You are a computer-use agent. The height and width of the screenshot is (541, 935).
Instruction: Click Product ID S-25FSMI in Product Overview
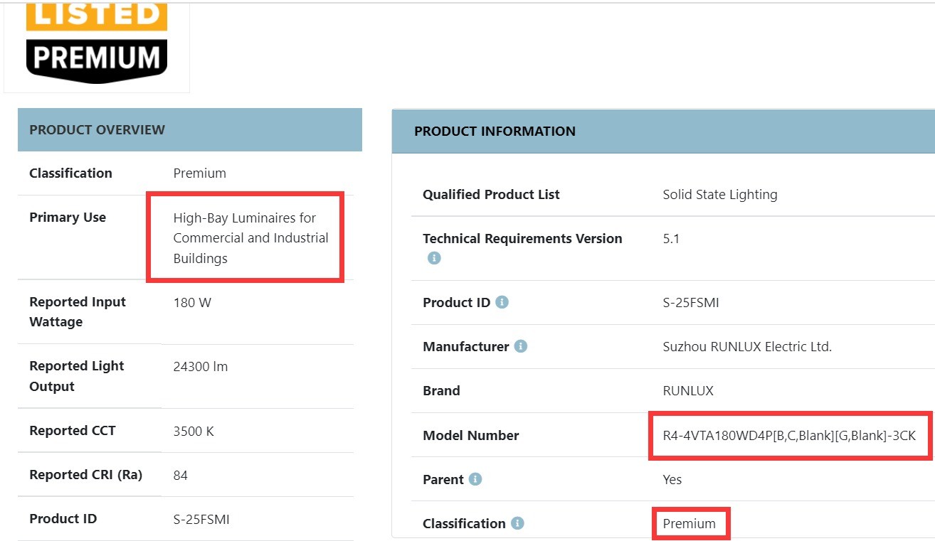pyautogui.click(x=201, y=519)
